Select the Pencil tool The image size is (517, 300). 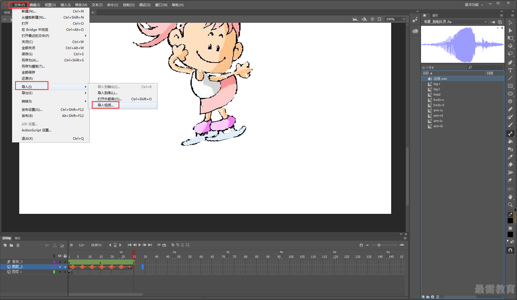tap(510, 109)
